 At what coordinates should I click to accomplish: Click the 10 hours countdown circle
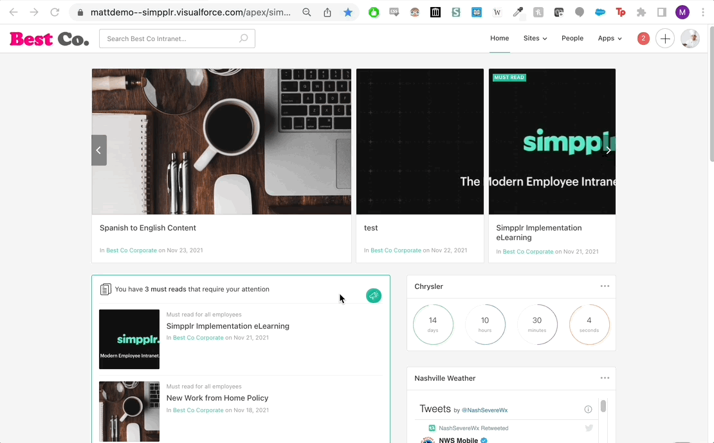485,324
